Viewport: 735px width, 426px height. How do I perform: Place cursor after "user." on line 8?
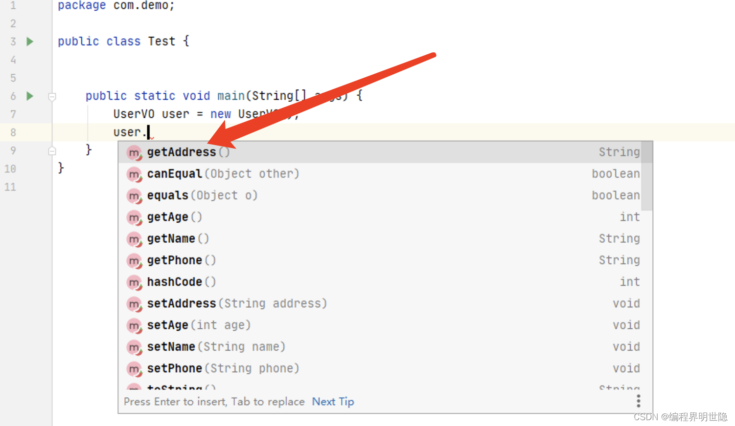[x=148, y=132]
